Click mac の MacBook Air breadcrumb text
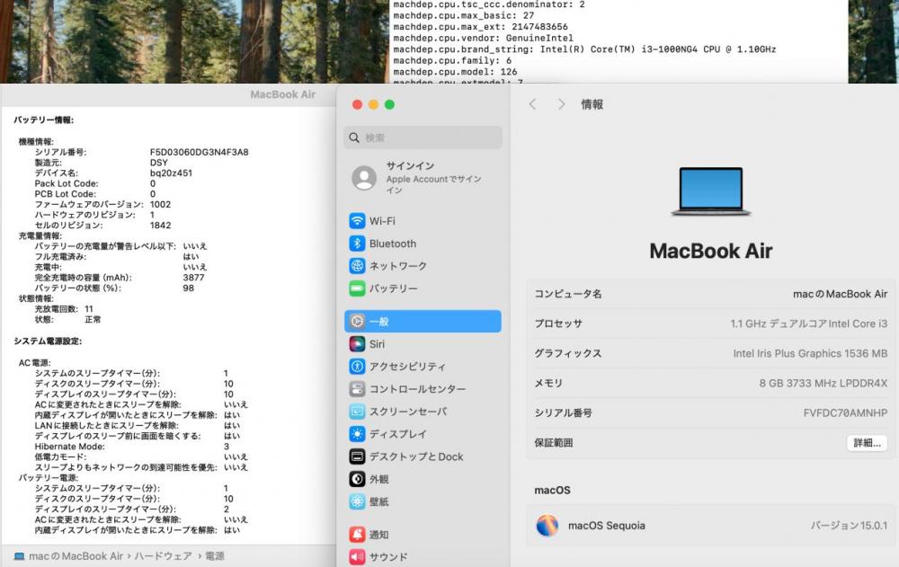 pos(76,556)
